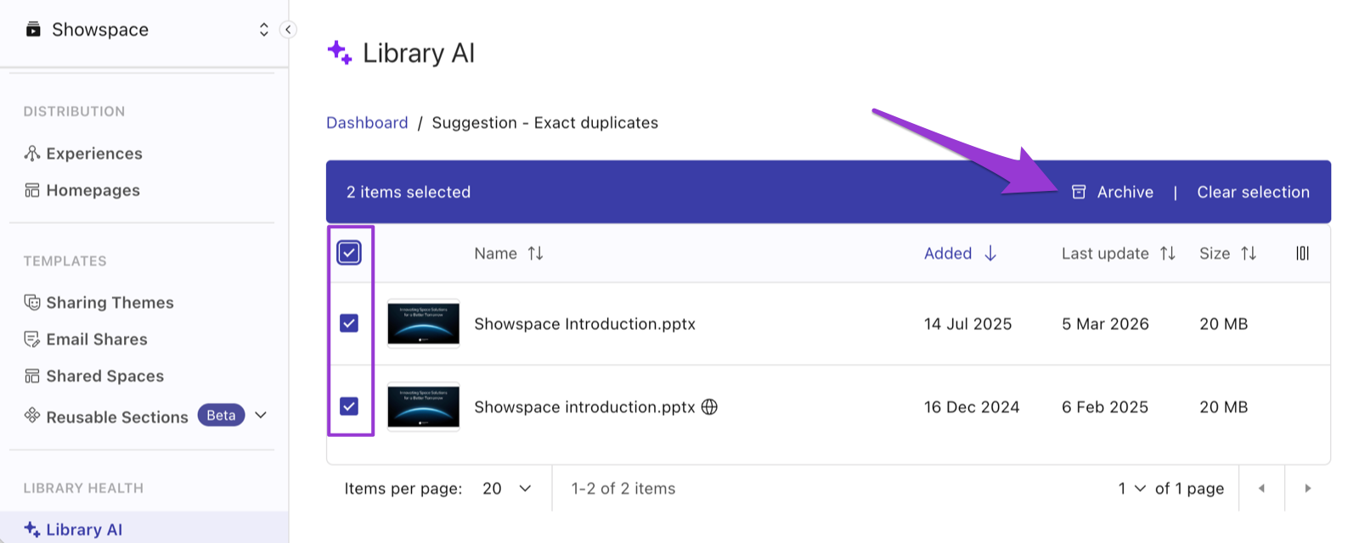Screen dimensions: 1359x543
Task: Click the sort arrows next to Size
Action: [x=1249, y=254]
